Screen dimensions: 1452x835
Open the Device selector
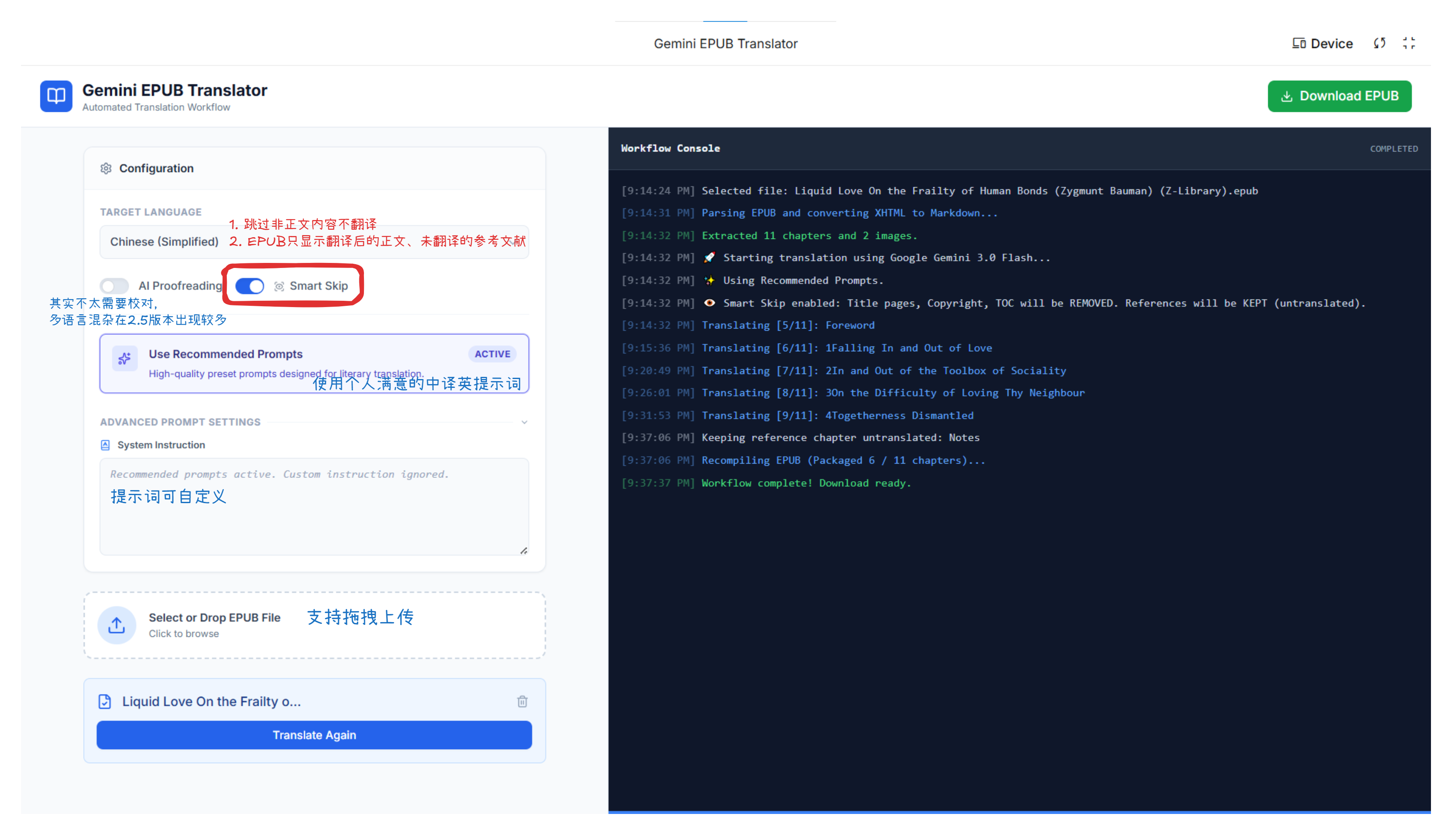click(x=1322, y=44)
